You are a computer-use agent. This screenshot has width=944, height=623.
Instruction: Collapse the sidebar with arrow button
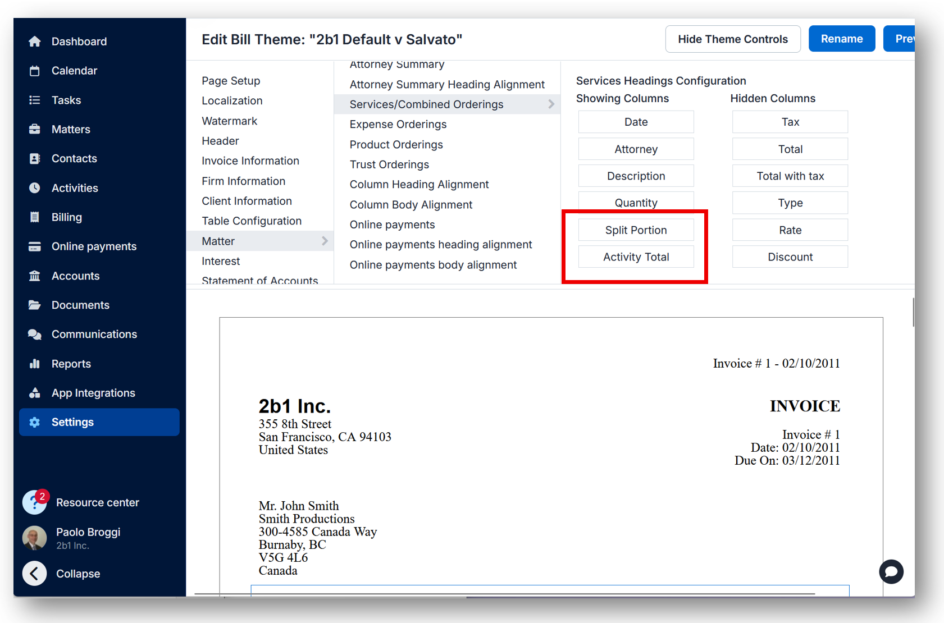(x=35, y=574)
